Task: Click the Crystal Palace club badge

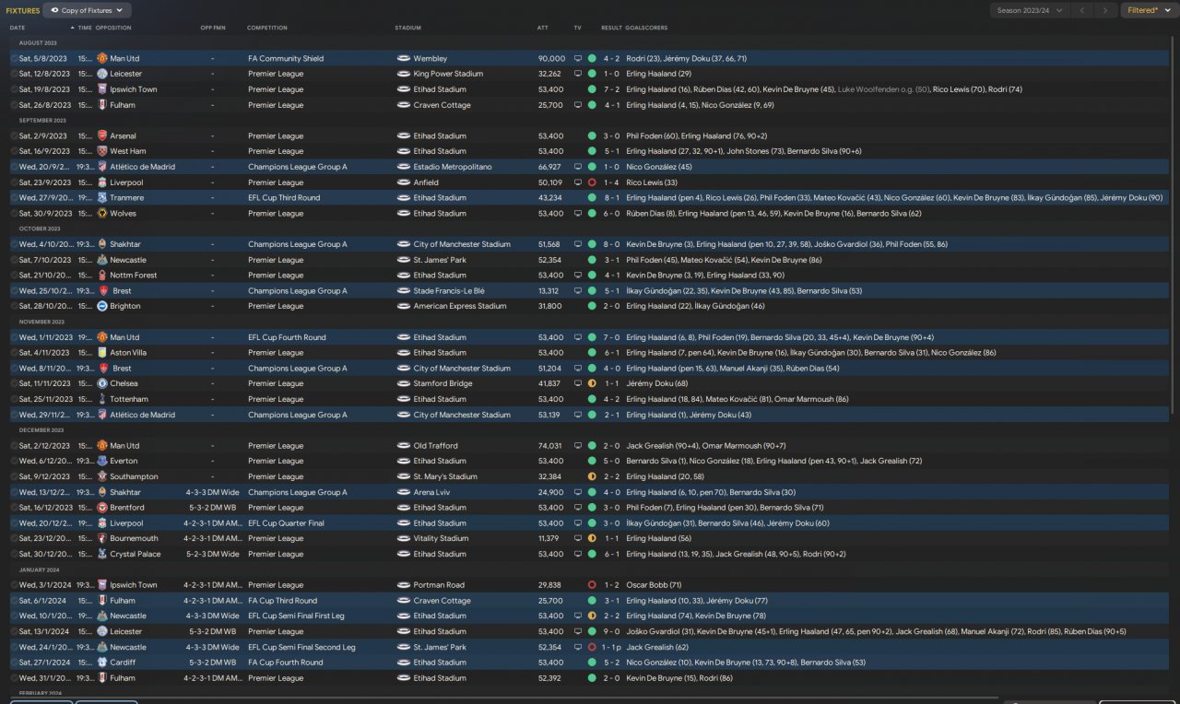Action: tap(102, 554)
